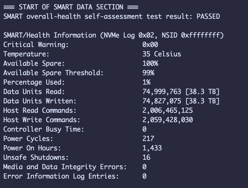The image size is (248, 188).
Task: Click the Host Read Commands number 2,006,465,125
Action: 167,110
